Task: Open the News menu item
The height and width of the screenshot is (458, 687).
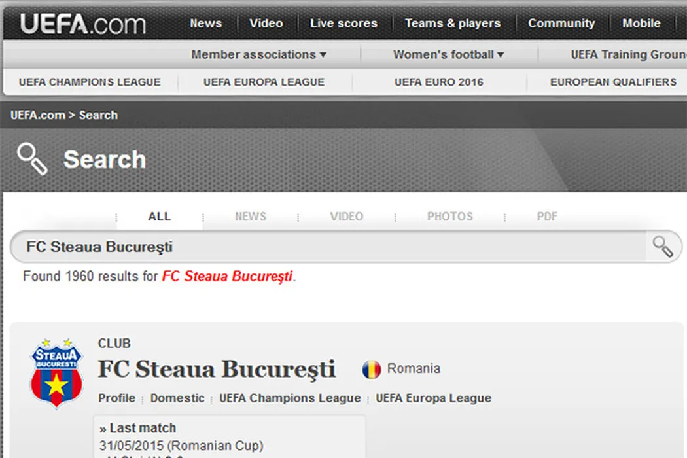Action: coord(205,24)
